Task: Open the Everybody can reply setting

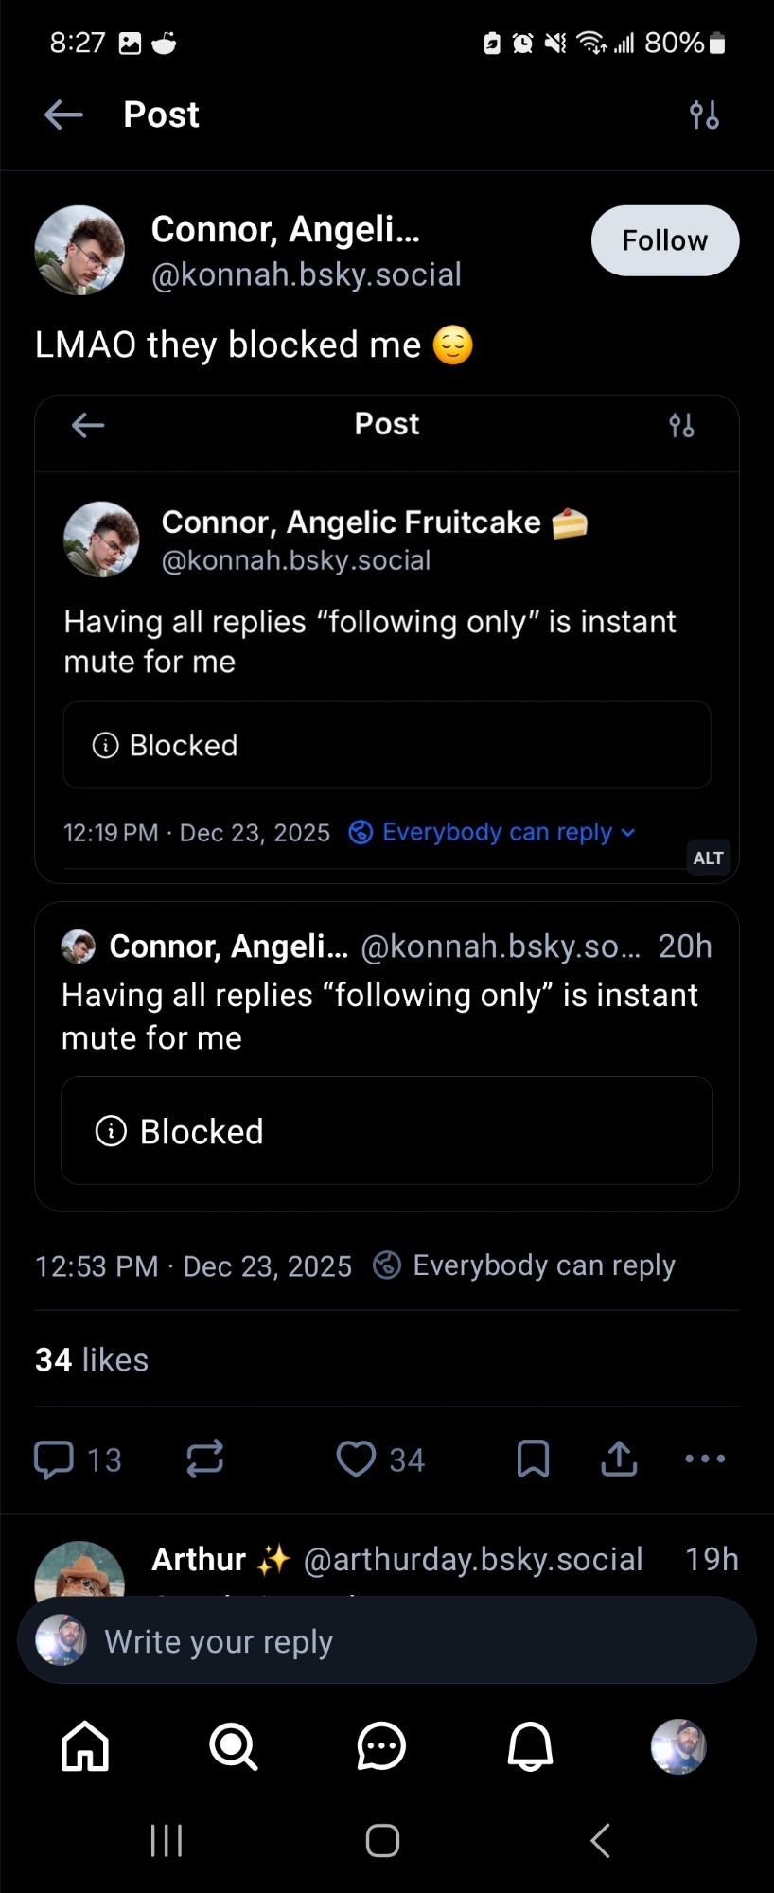Action: pos(525,1265)
